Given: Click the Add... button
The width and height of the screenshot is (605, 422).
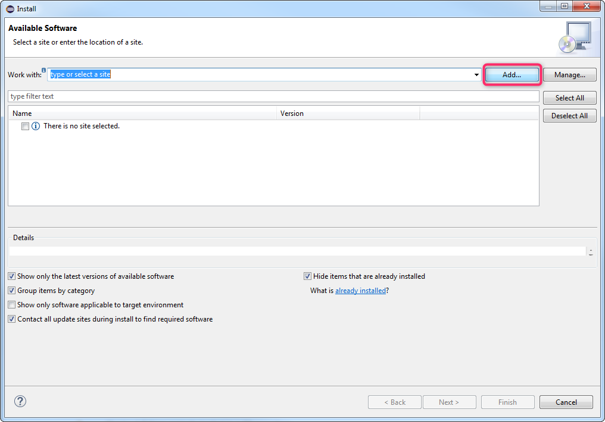Looking at the screenshot, I should [x=512, y=75].
